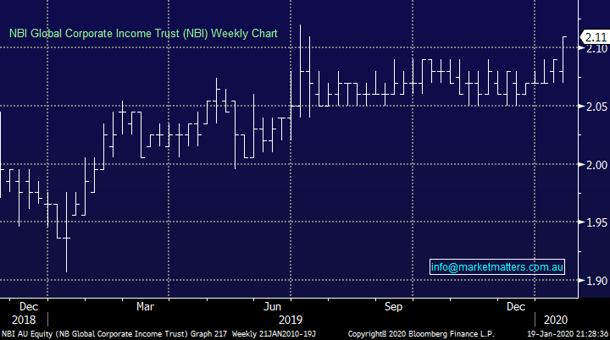Click the 2019 year label
Screen dimensions: 610x340
pos(291,320)
